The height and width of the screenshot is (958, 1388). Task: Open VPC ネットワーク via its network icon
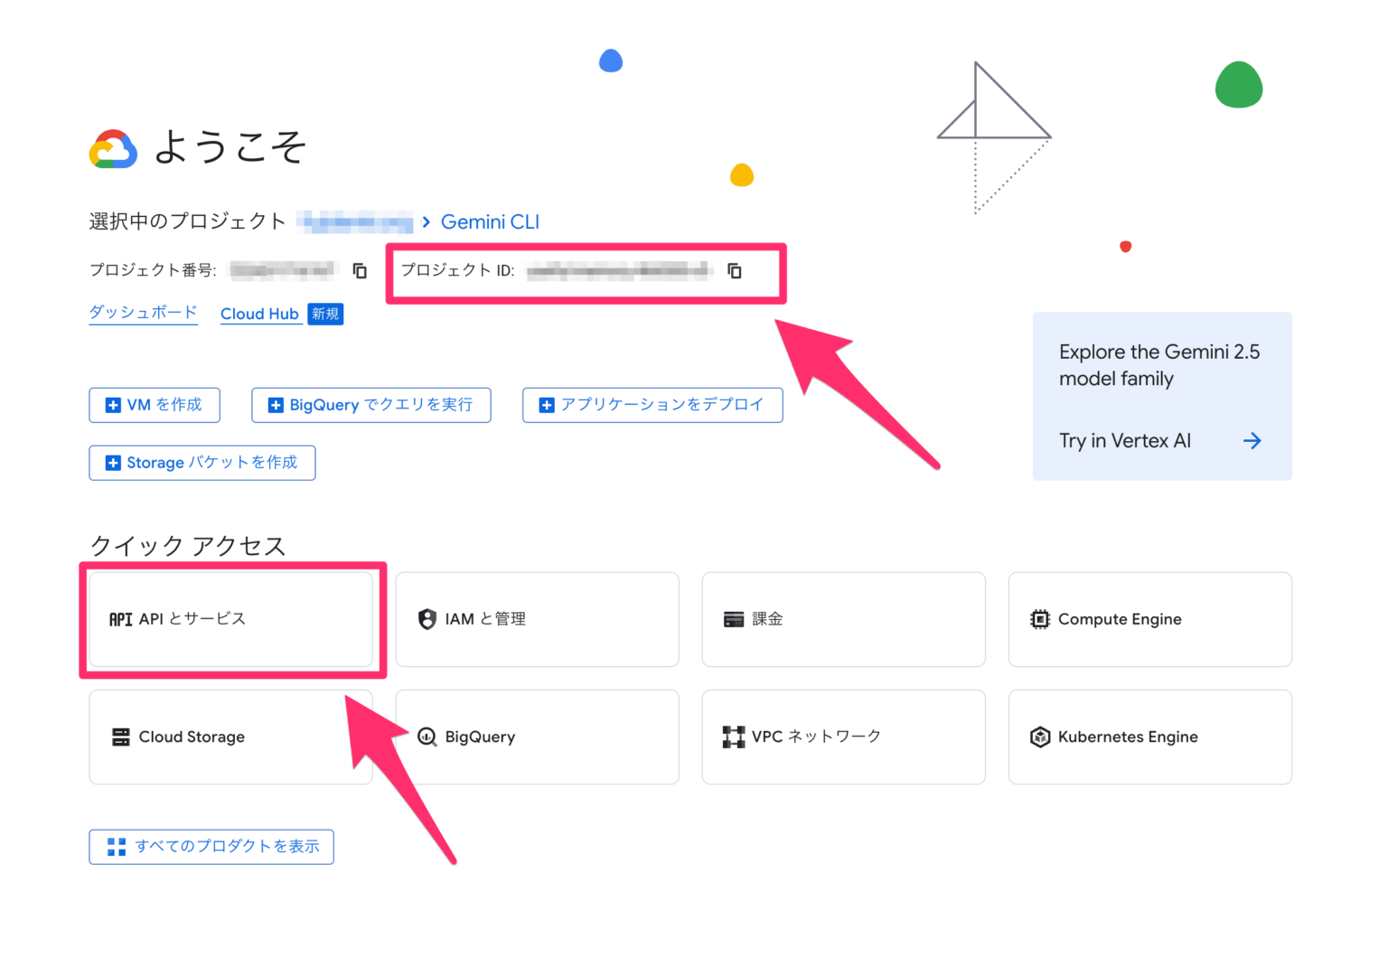point(734,737)
